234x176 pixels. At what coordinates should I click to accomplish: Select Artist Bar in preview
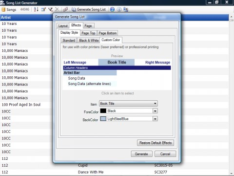click(x=90, y=73)
